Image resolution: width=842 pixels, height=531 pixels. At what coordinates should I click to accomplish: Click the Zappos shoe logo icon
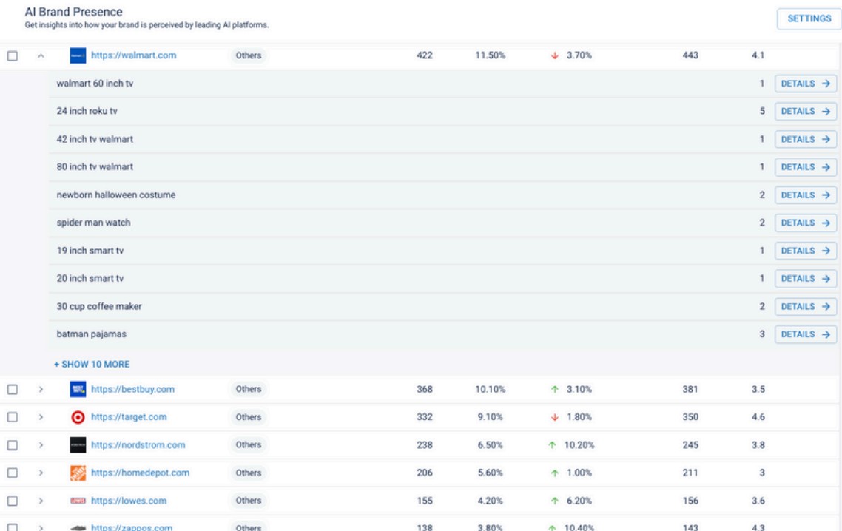(78, 528)
